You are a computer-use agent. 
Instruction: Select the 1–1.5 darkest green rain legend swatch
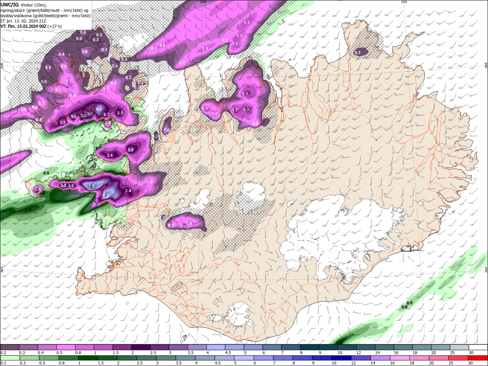88,358
